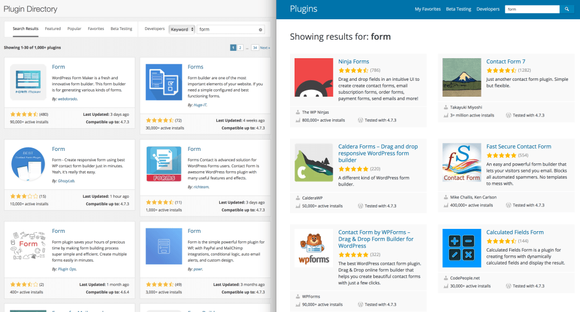
Task: Clear the form keyword search field
Action: tap(261, 29)
